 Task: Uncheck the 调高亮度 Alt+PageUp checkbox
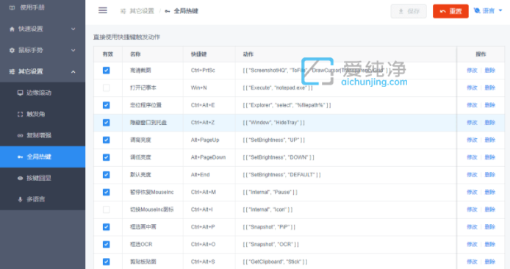pyautogui.click(x=107, y=140)
